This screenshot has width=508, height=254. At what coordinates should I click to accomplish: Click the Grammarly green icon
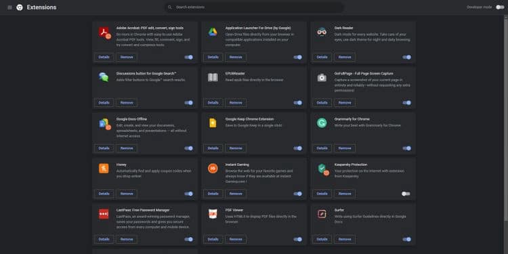point(322,123)
